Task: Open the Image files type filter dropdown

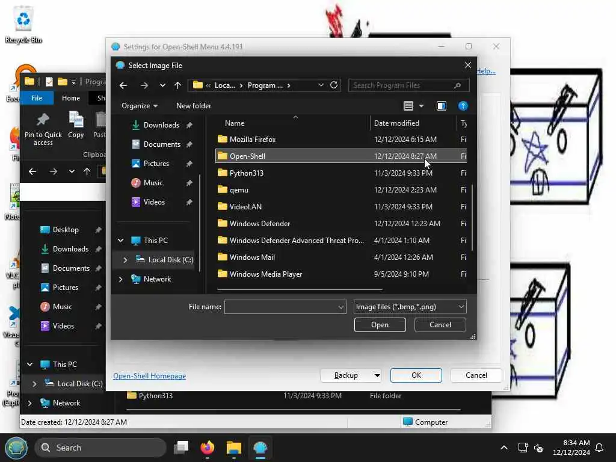Action: (x=410, y=307)
